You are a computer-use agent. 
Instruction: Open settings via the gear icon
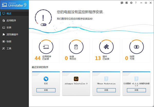point(131,3)
